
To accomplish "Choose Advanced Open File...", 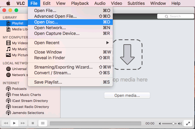I will coord(70,16).
